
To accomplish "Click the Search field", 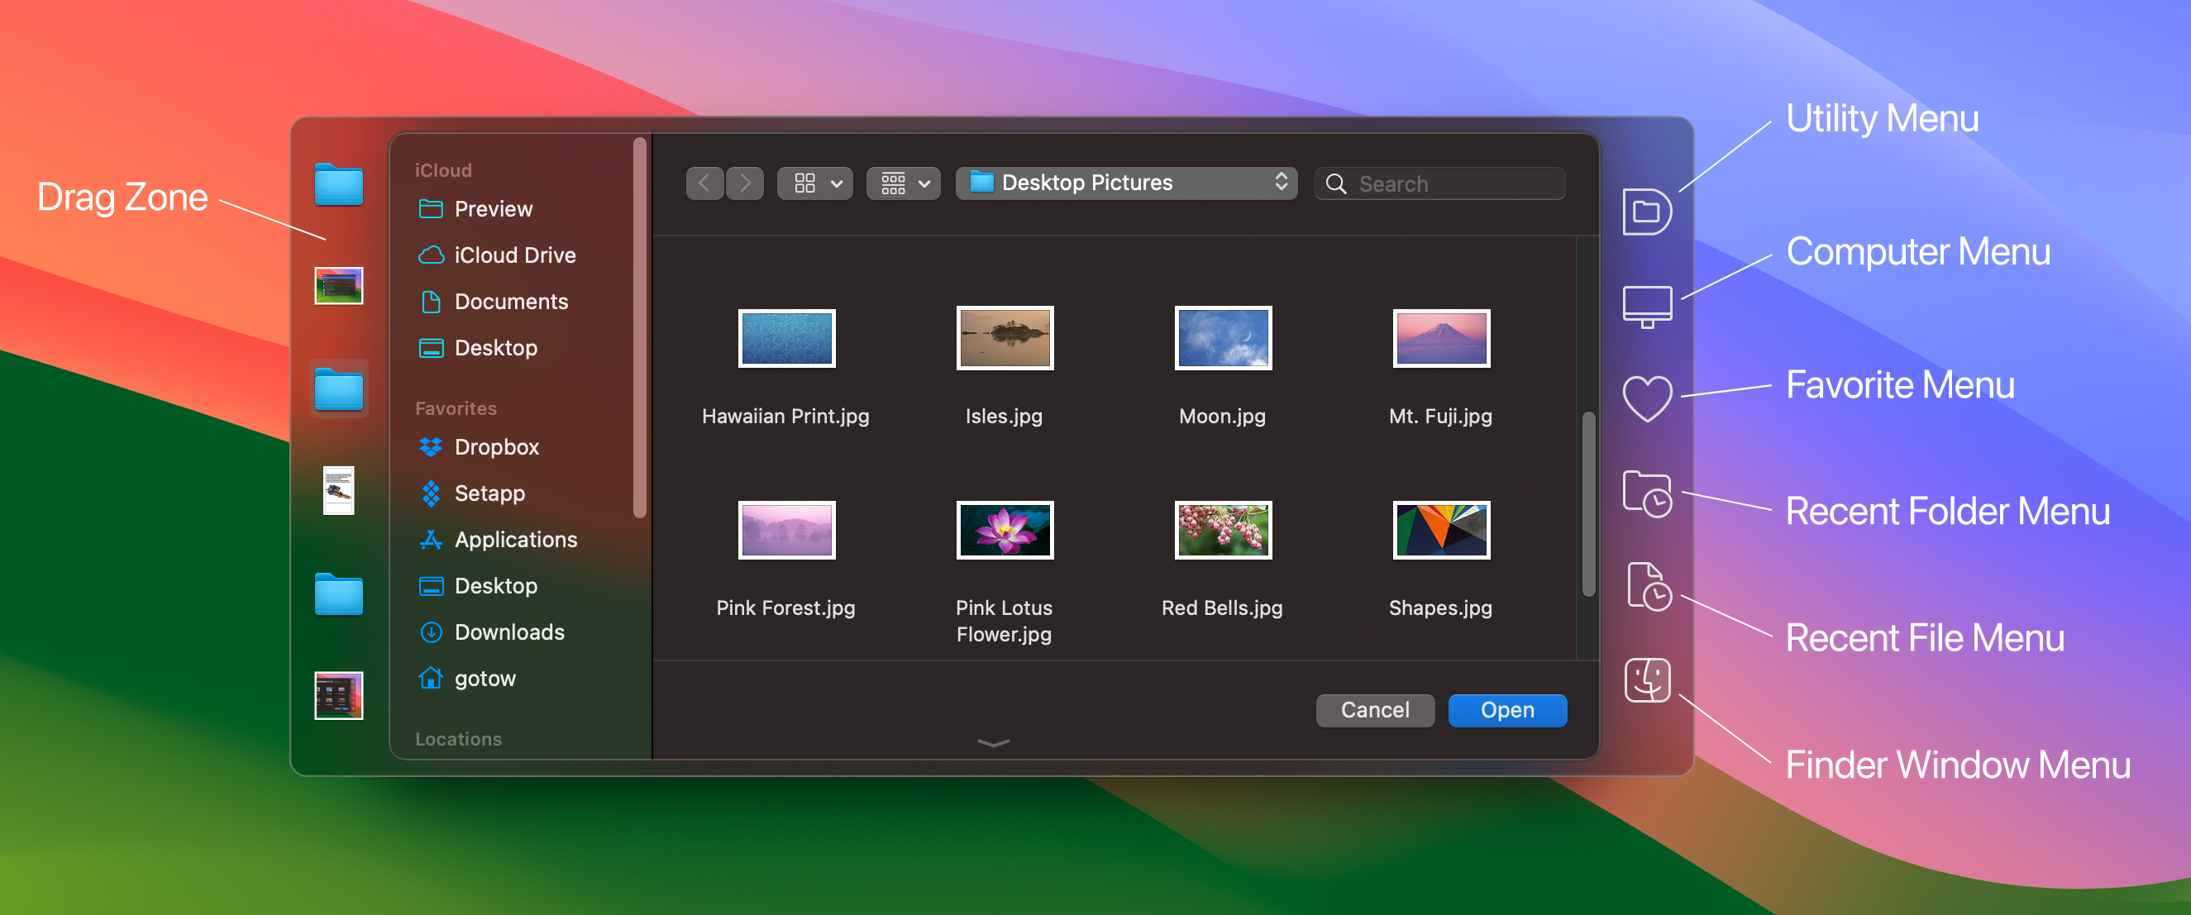I will click(x=1439, y=183).
